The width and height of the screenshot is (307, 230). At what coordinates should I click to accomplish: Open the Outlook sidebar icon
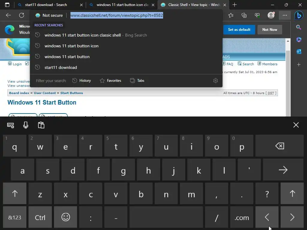tap(299, 52)
